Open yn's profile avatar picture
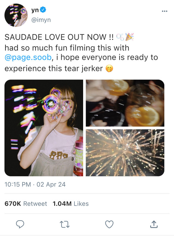The height and width of the screenshot is (238, 174). coord(16,15)
